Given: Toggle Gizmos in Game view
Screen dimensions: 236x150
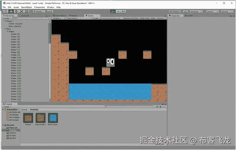Looking at the screenshot, I should coord(161,18).
